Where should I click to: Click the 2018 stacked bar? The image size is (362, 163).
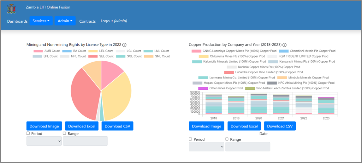coord(214,104)
